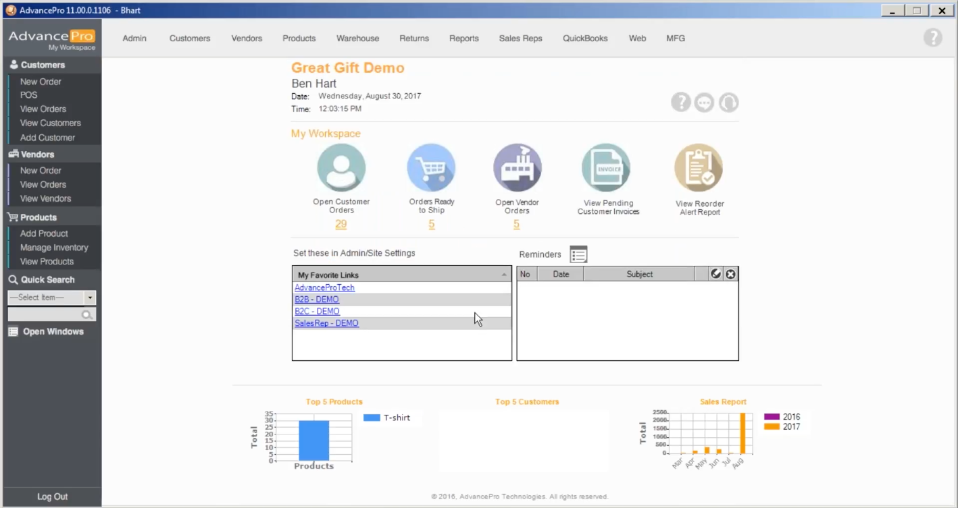Image resolution: width=958 pixels, height=508 pixels.
Task: Click the AdvancePro My Workspace logo
Action: pyautogui.click(x=51, y=40)
